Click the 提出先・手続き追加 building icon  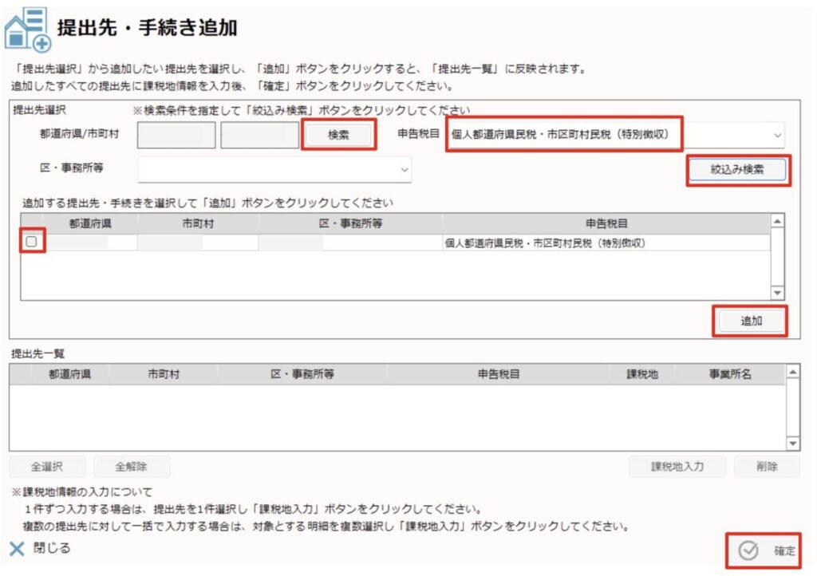click(x=27, y=30)
